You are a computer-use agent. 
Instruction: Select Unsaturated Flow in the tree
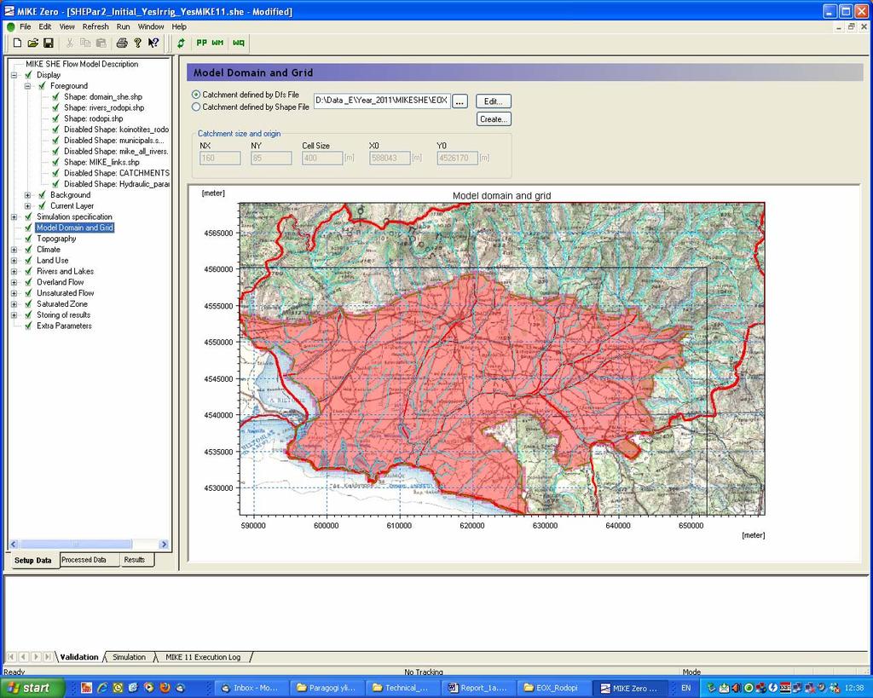point(65,293)
